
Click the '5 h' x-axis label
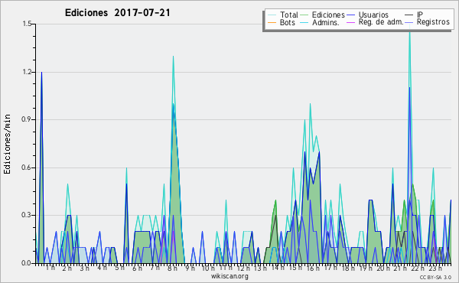tap(119, 268)
